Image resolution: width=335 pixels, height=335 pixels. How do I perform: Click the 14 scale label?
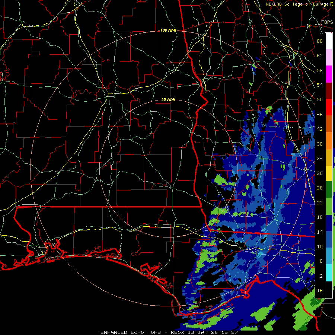[x=320, y=232]
